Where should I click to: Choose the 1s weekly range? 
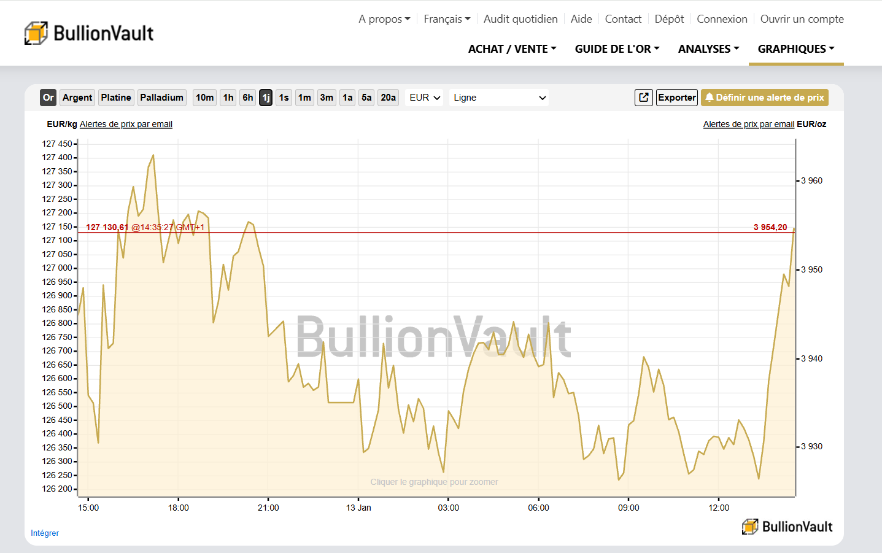(284, 98)
